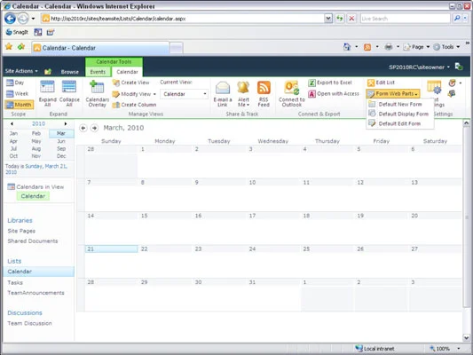
Task: Open the TeamAnnouncements list link
Action: click(x=35, y=293)
